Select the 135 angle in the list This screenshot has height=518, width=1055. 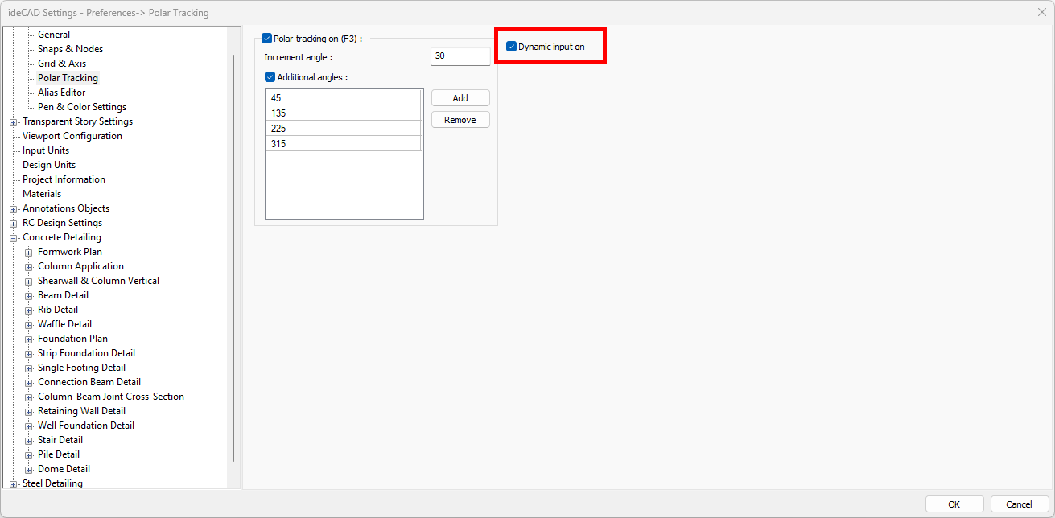(x=344, y=113)
